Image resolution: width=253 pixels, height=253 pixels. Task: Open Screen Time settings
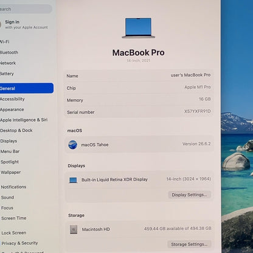14,218
